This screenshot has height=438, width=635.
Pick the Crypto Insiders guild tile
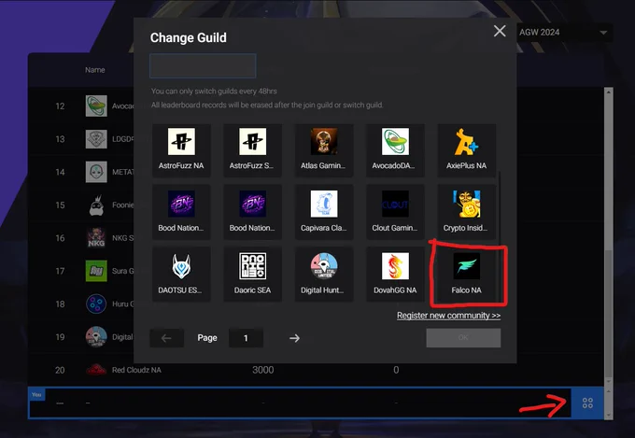pos(466,213)
